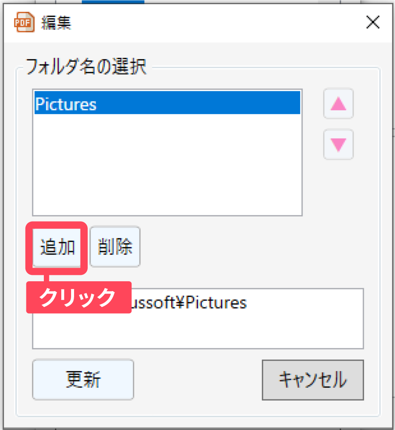The image size is (395, 430).
Task: Click the フォルダ名の選択 group label
Action: pos(86,66)
